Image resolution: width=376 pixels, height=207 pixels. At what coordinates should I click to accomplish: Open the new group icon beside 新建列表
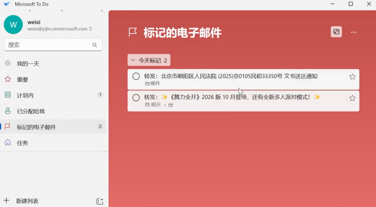click(x=100, y=201)
